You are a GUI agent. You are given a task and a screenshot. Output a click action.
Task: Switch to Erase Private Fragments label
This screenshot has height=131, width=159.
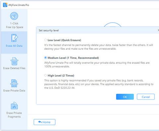(14, 115)
